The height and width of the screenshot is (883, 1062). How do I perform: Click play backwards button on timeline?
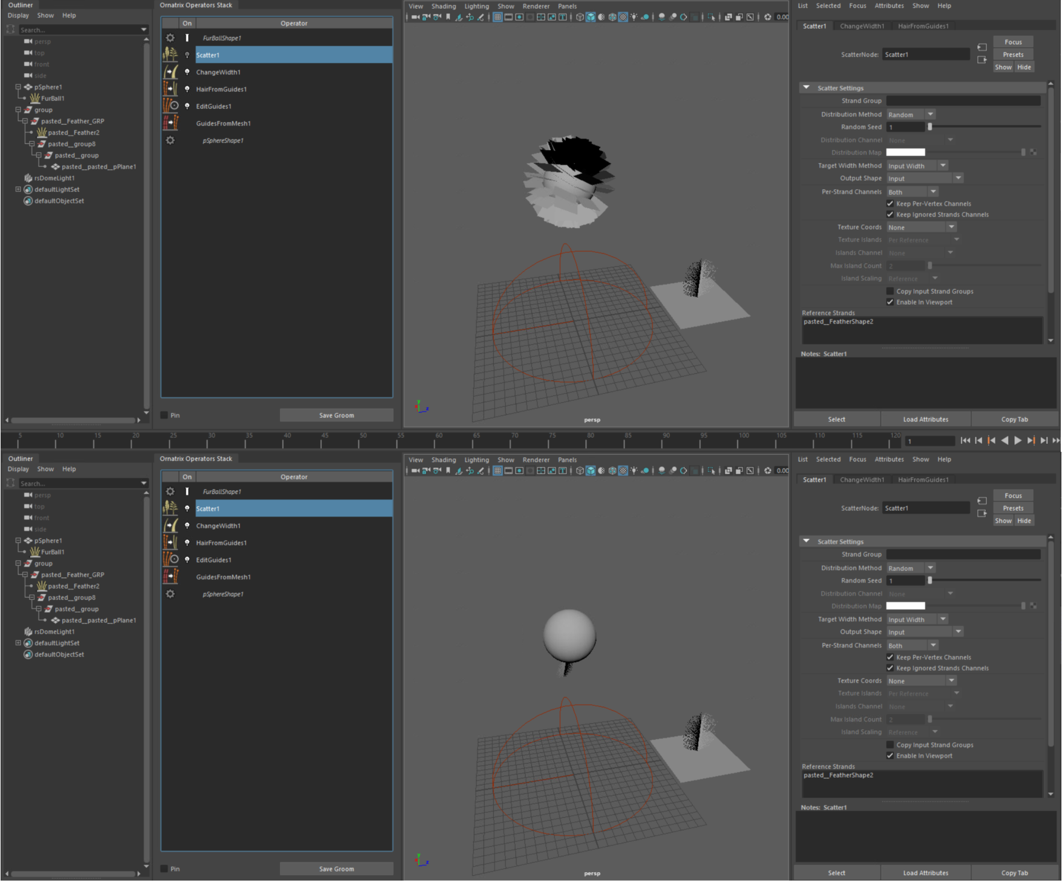(1005, 441)
